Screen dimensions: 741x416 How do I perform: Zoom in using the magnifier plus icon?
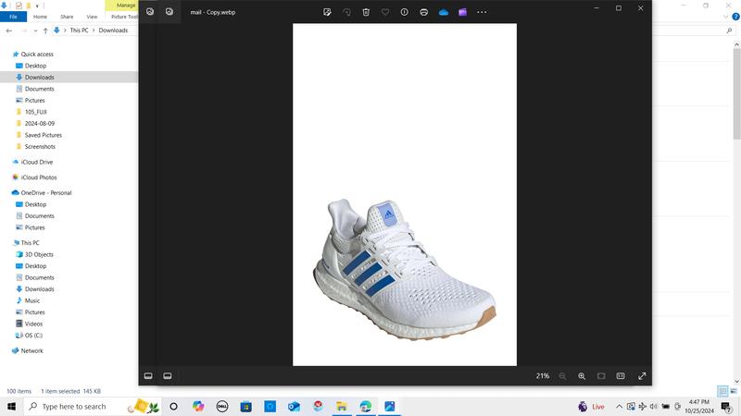pos(582,376)
